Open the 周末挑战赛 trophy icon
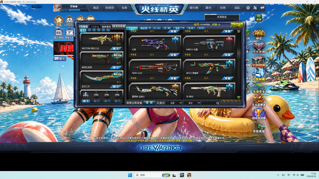This screenshot has height=179, width=319. click(258, 114)
